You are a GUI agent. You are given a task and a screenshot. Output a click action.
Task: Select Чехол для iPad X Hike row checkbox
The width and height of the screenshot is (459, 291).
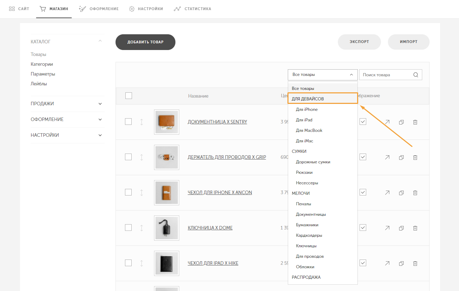point(128,263)
